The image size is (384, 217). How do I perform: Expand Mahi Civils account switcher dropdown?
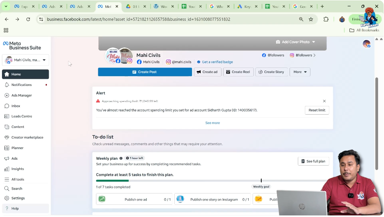pyautogui.click(x=26, y=60)
